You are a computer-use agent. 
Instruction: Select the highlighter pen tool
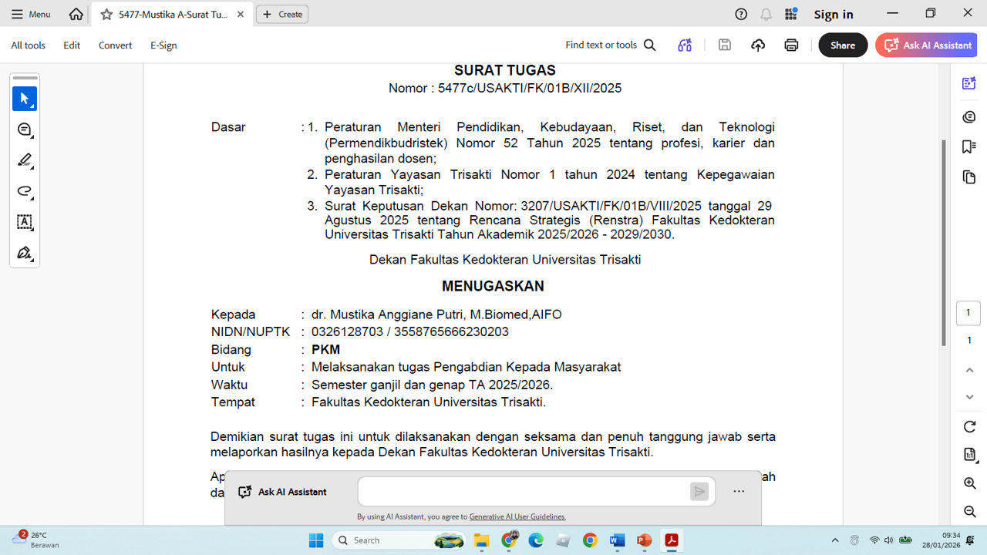[x=25, y=160]
